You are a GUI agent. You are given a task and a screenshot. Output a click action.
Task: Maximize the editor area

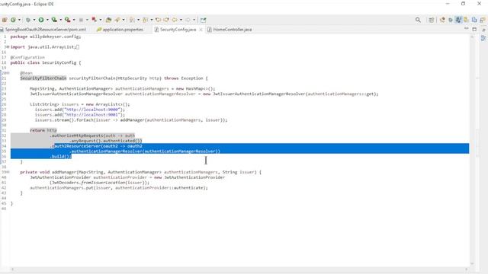click(474, 29)
